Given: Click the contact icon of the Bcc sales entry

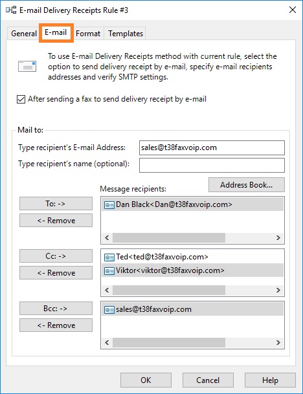Looking at the screenshot, I should [109, 309].
